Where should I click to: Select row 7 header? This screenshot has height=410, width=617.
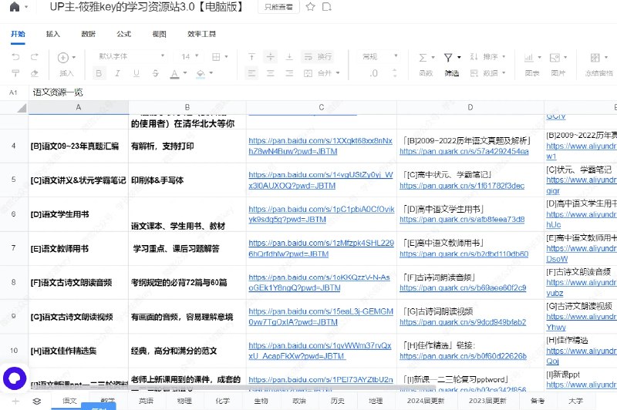(14, 248)
